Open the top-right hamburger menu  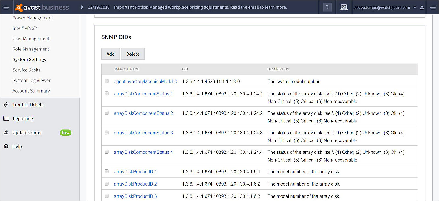tap(433, 7)
